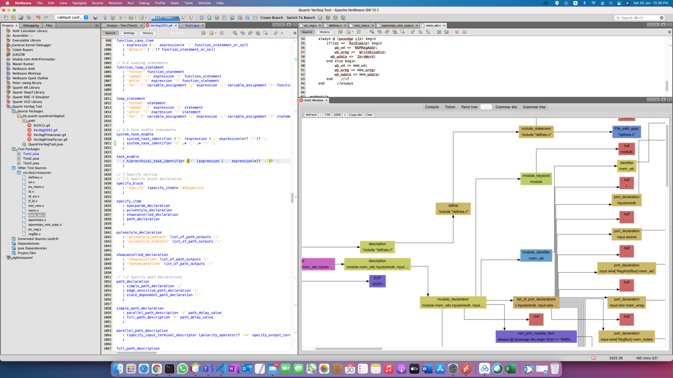673x378 pixels.
Task: Open the default configuration dropdown
Action: (72, 18)
